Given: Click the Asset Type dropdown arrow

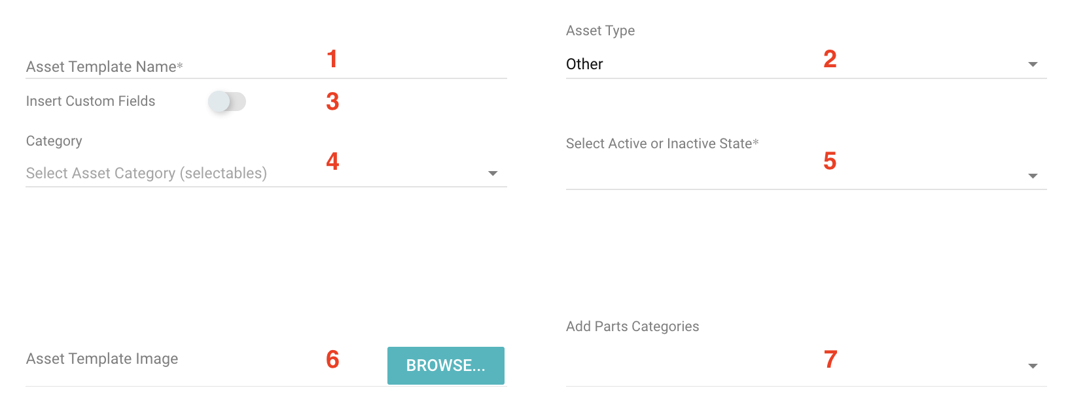Looking at the screenshot, I should 1033,64.
